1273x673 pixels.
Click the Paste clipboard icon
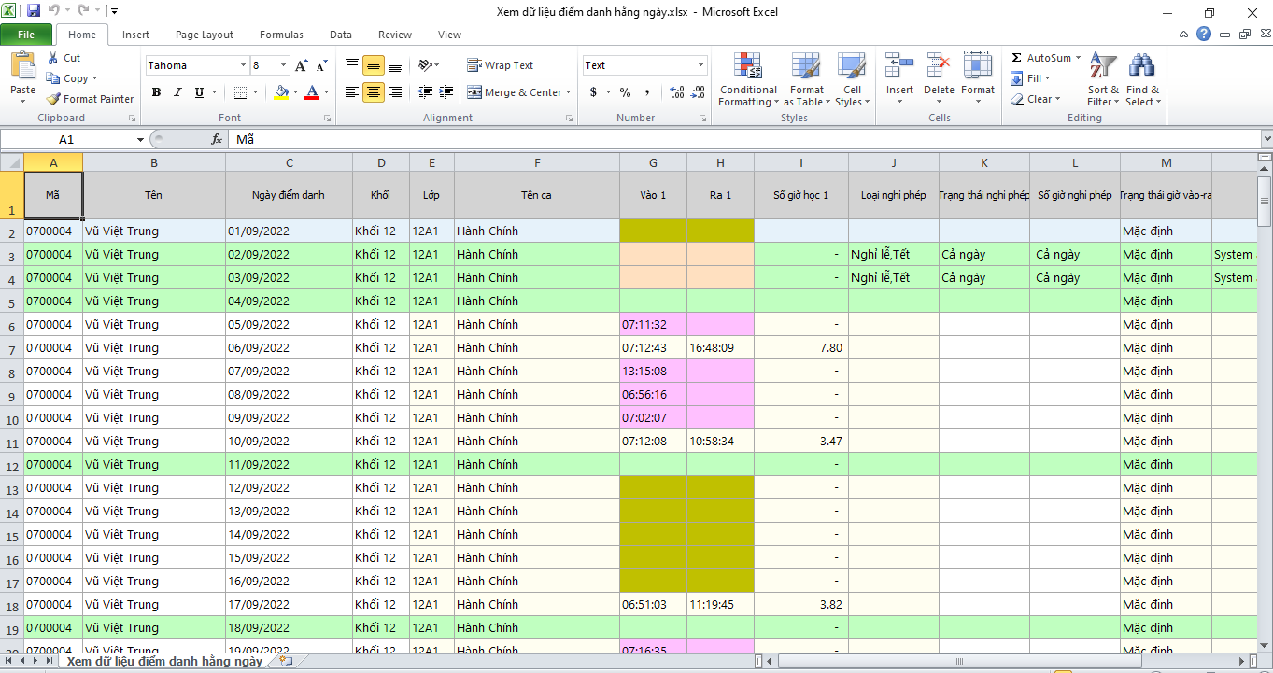click(x=22, y=66)
